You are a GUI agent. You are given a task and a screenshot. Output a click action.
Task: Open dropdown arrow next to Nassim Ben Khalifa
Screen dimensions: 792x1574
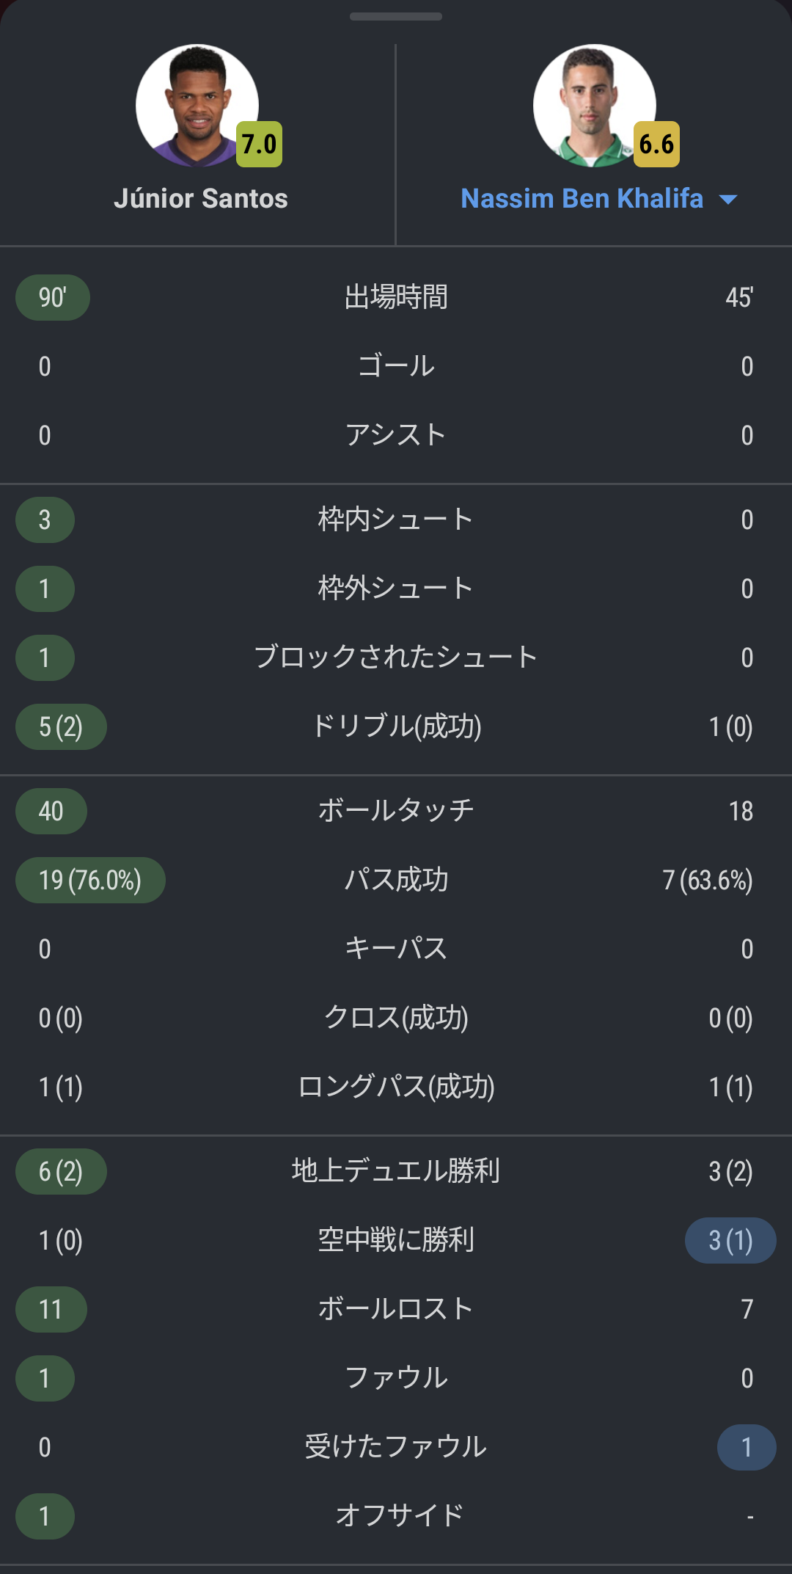pos(728,200)
